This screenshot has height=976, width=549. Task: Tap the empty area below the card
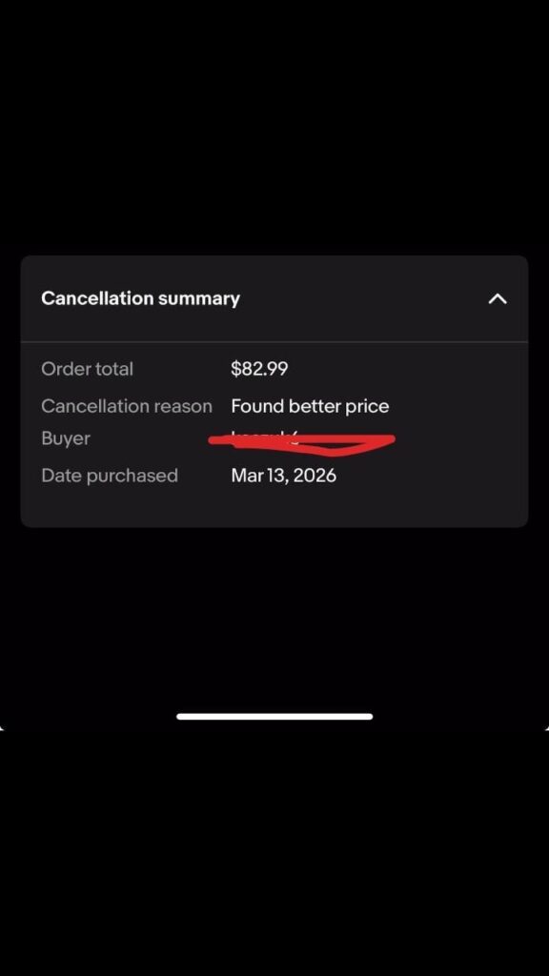[x=274, y=610]
